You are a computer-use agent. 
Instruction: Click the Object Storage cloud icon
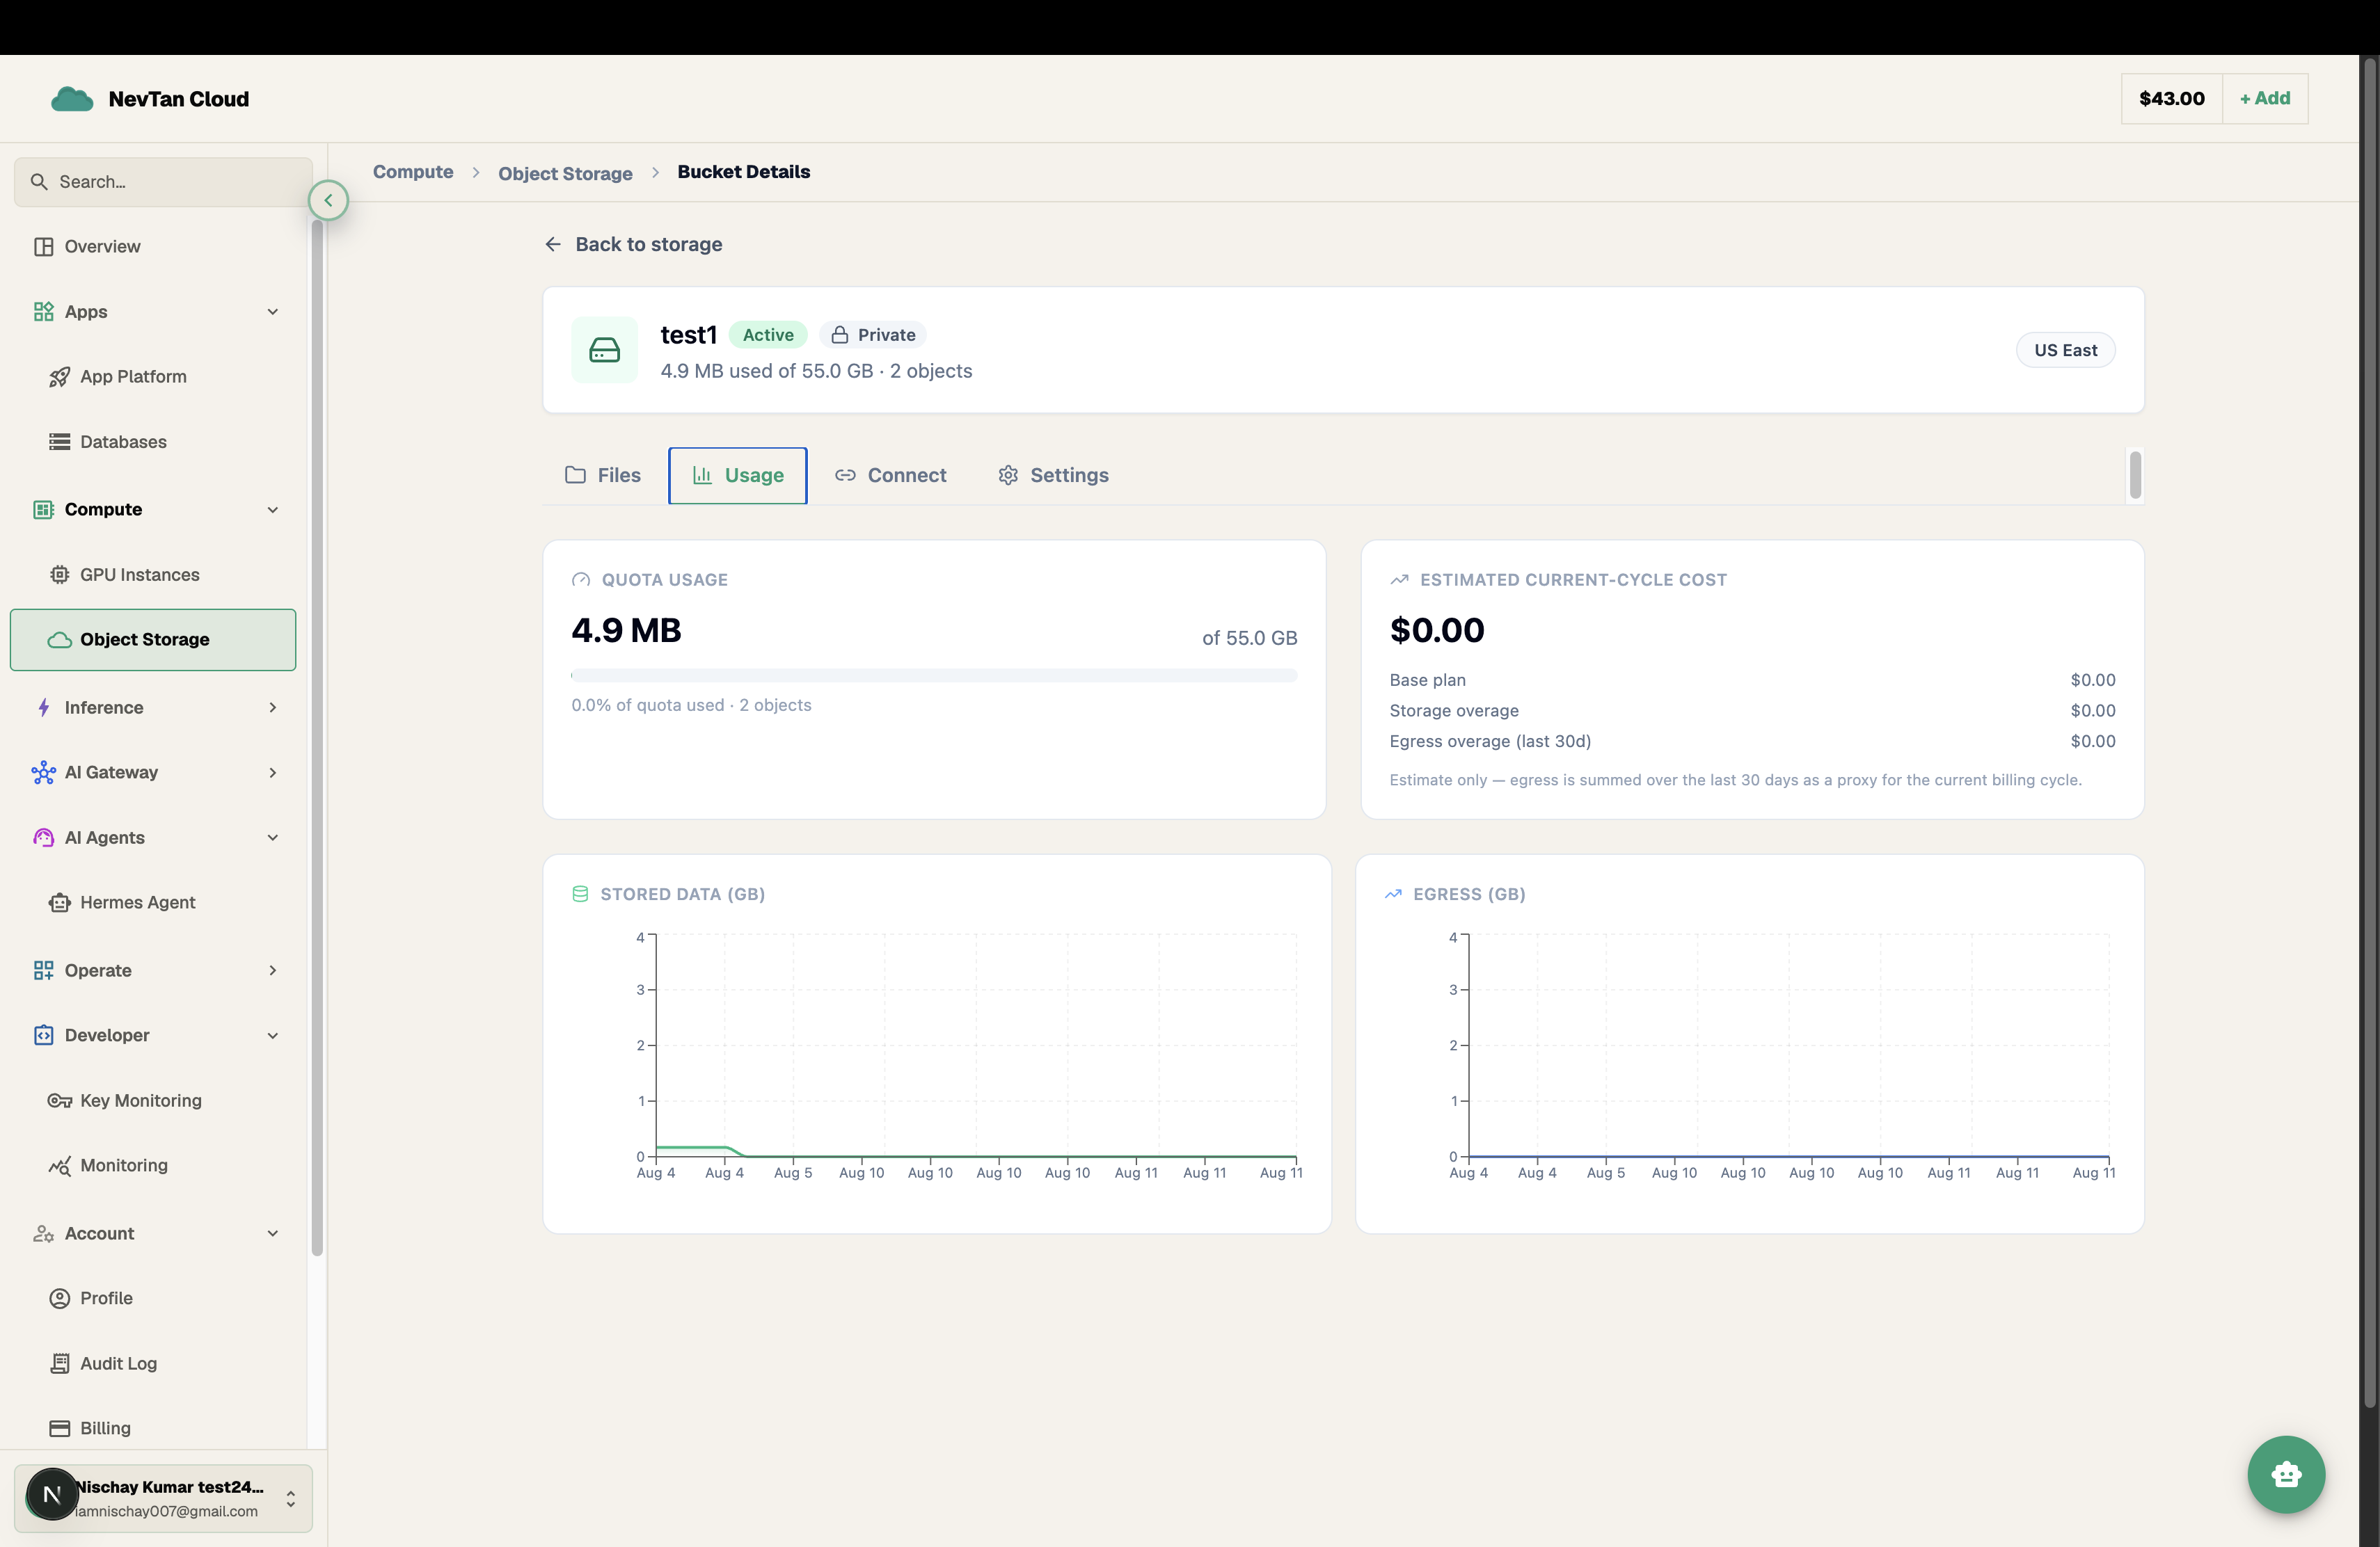coord(60,639)
